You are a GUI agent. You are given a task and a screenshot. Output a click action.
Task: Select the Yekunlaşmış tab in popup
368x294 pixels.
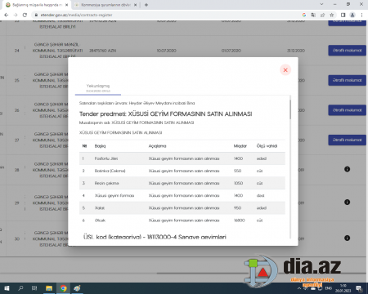pos(98,88)
